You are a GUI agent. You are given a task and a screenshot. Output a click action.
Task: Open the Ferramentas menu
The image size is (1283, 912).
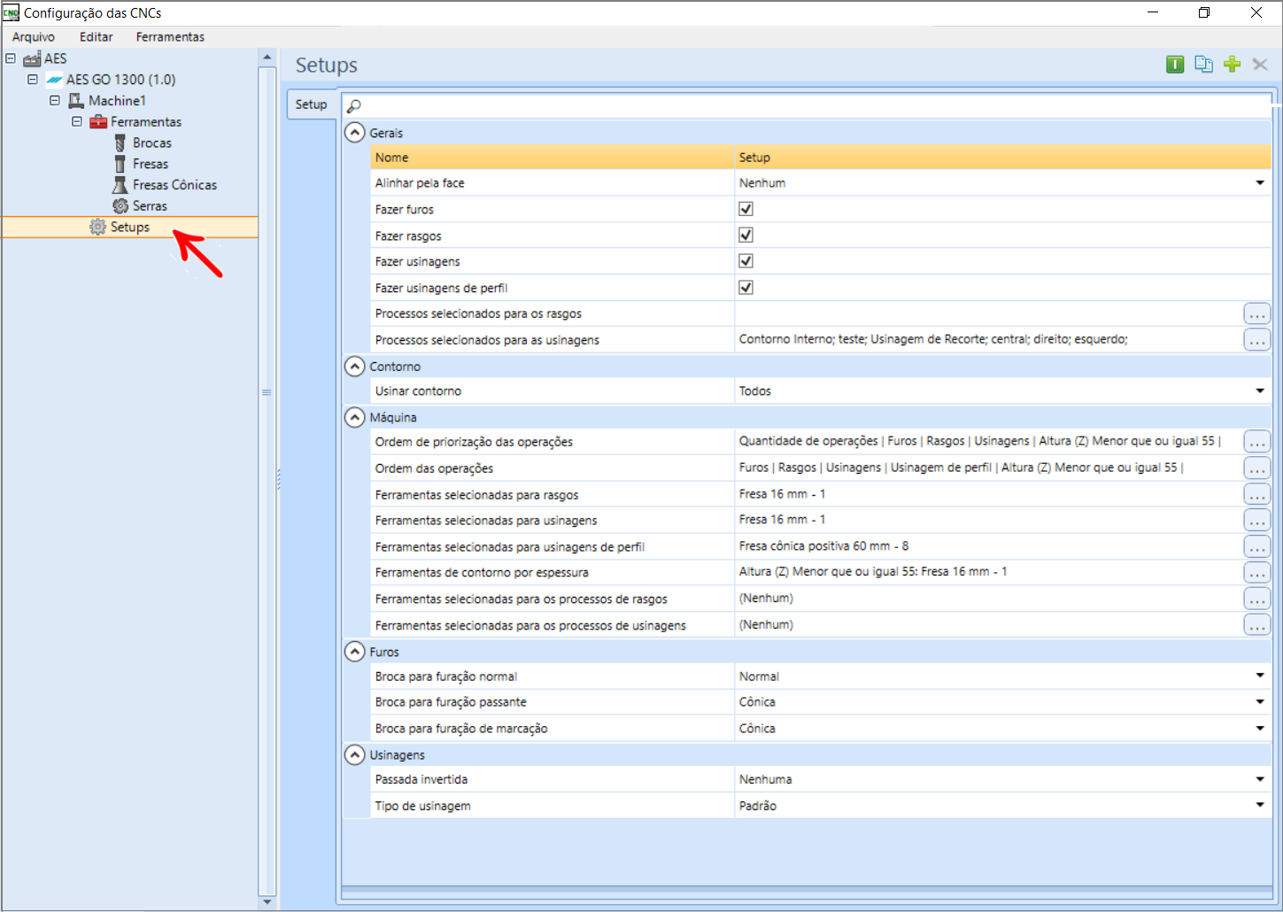[x=170, y=36]
